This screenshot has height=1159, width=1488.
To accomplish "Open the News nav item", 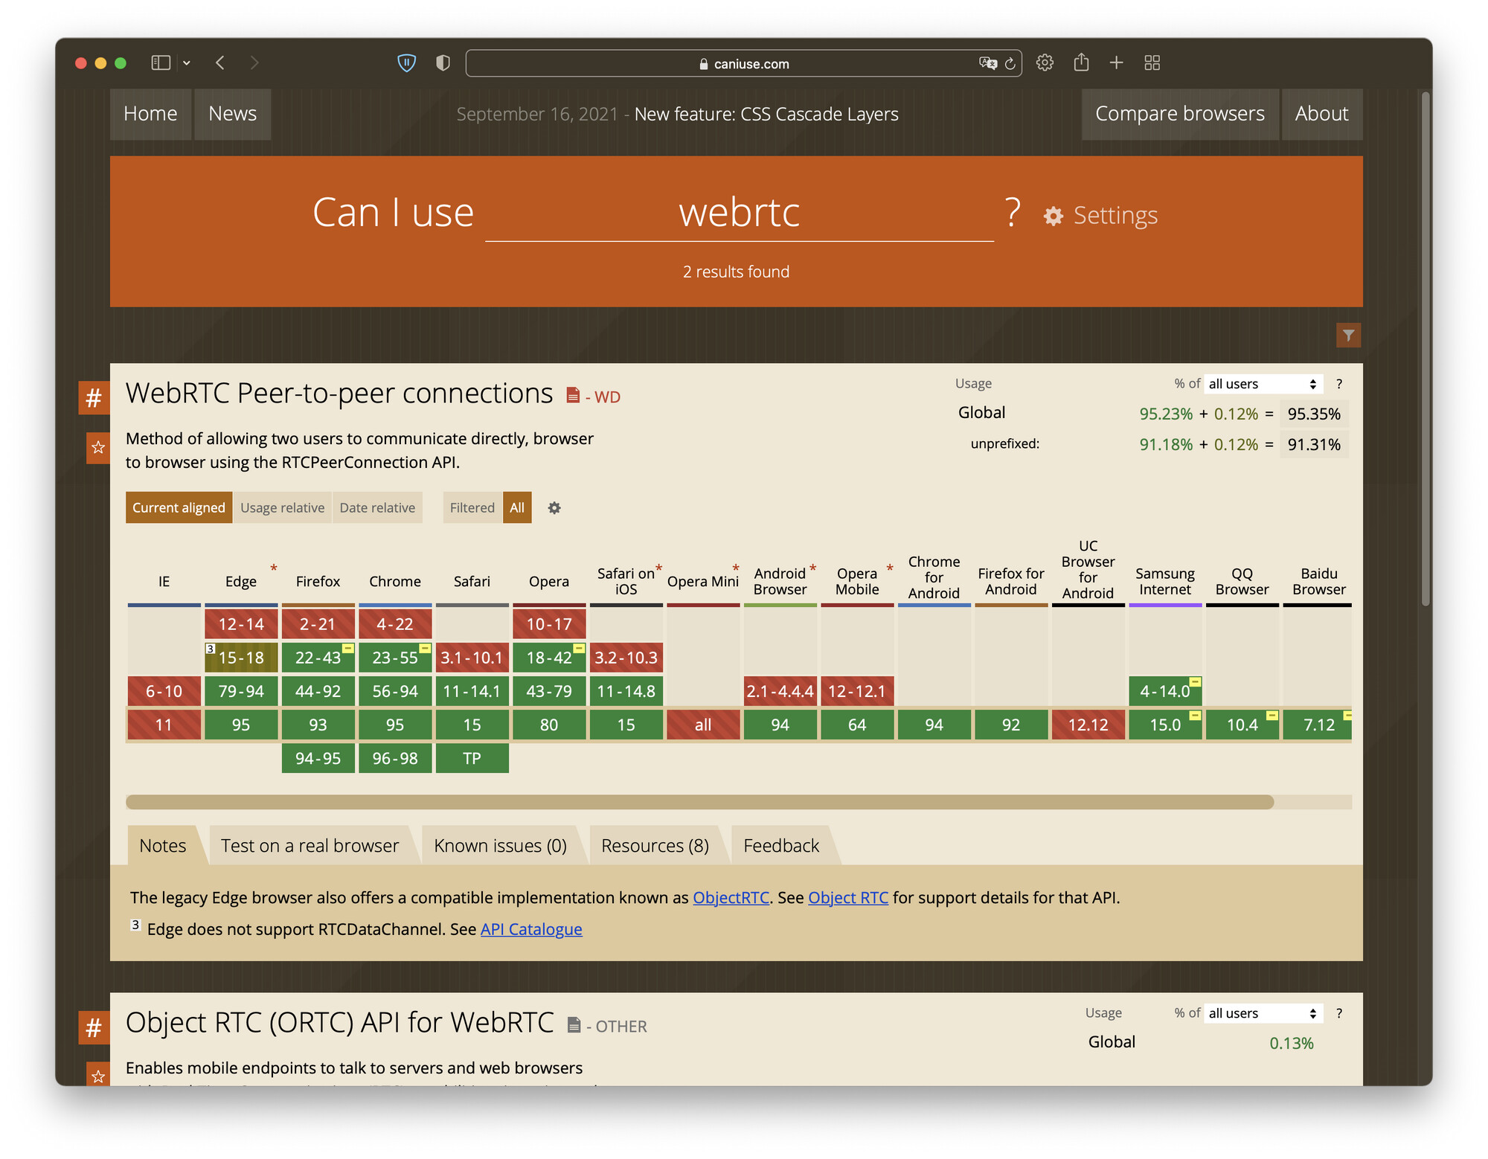I will pos(232,114).
